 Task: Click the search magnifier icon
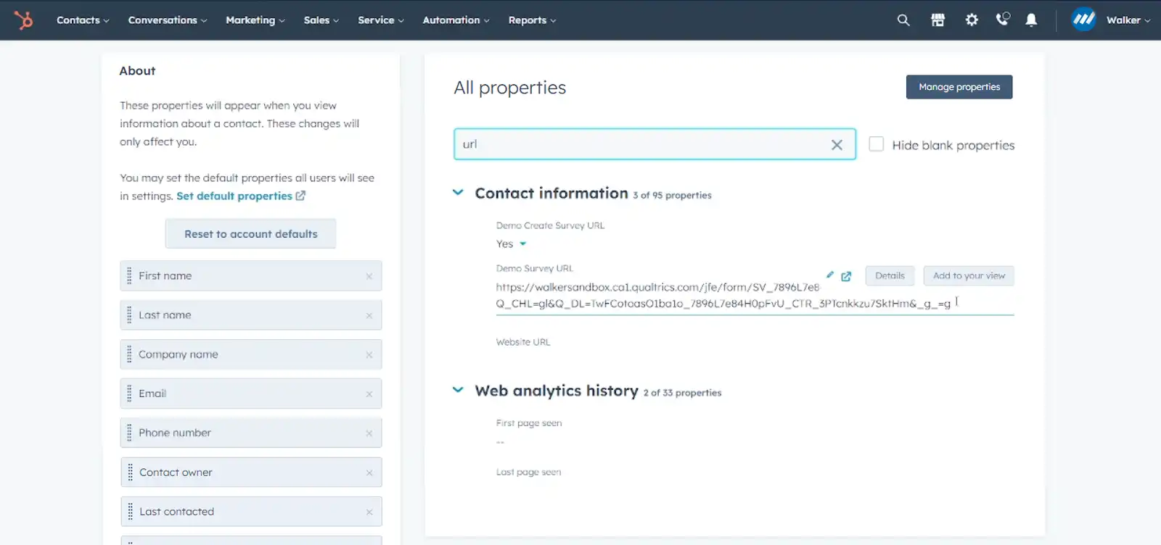903,20
